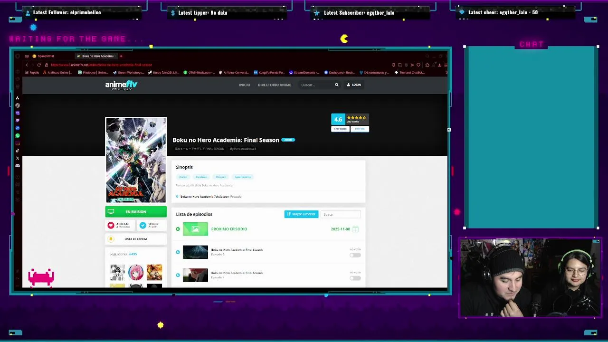Open the INICIO menu item

[245, 85]
